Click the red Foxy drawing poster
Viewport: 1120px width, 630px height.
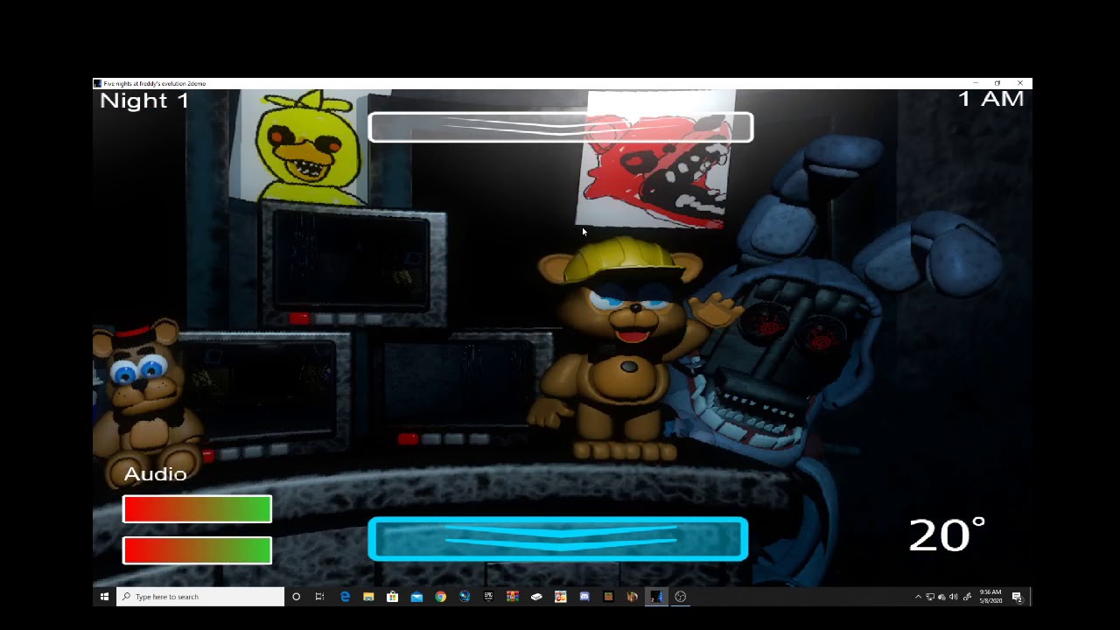(x=654, y=160)
